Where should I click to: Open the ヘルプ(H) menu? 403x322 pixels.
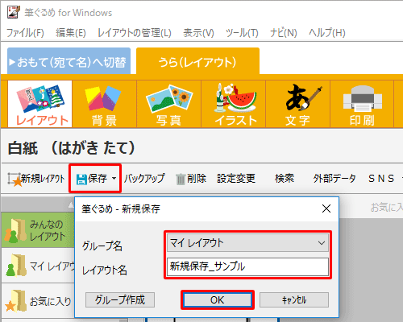point(327,33)
